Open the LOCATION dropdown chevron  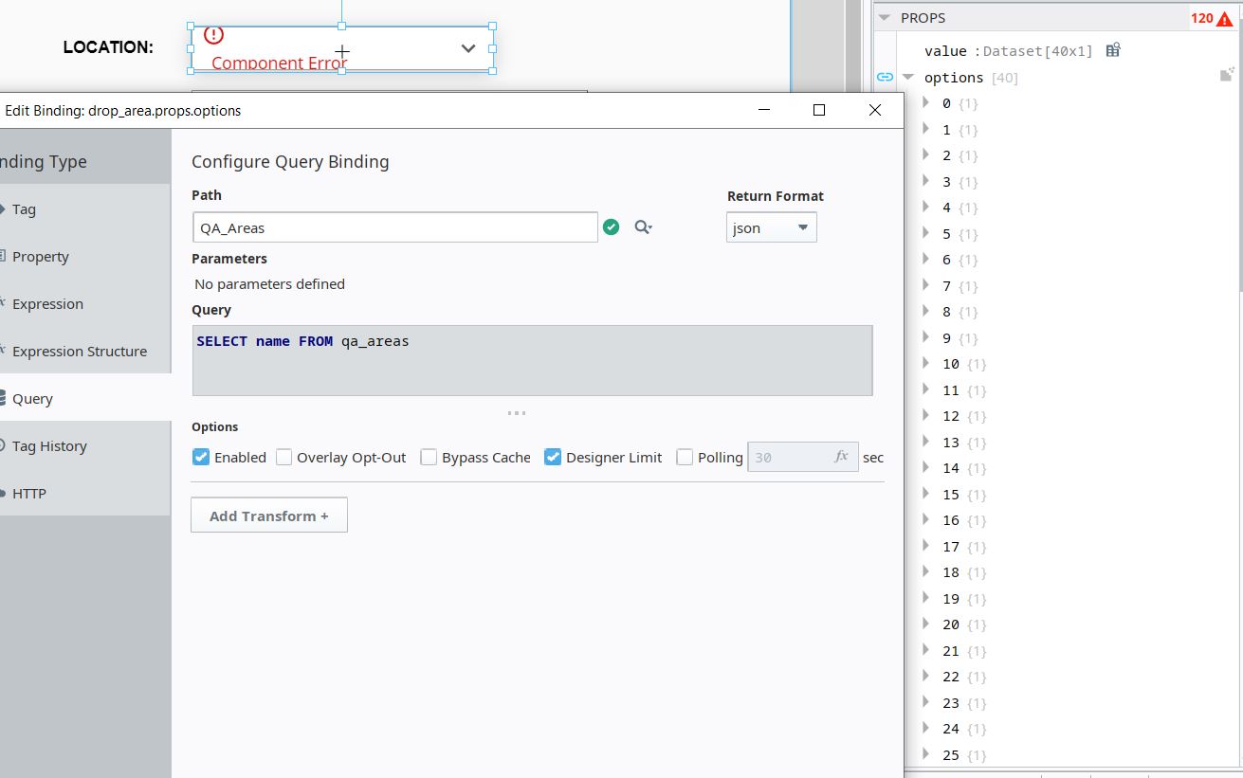[467, 48]
